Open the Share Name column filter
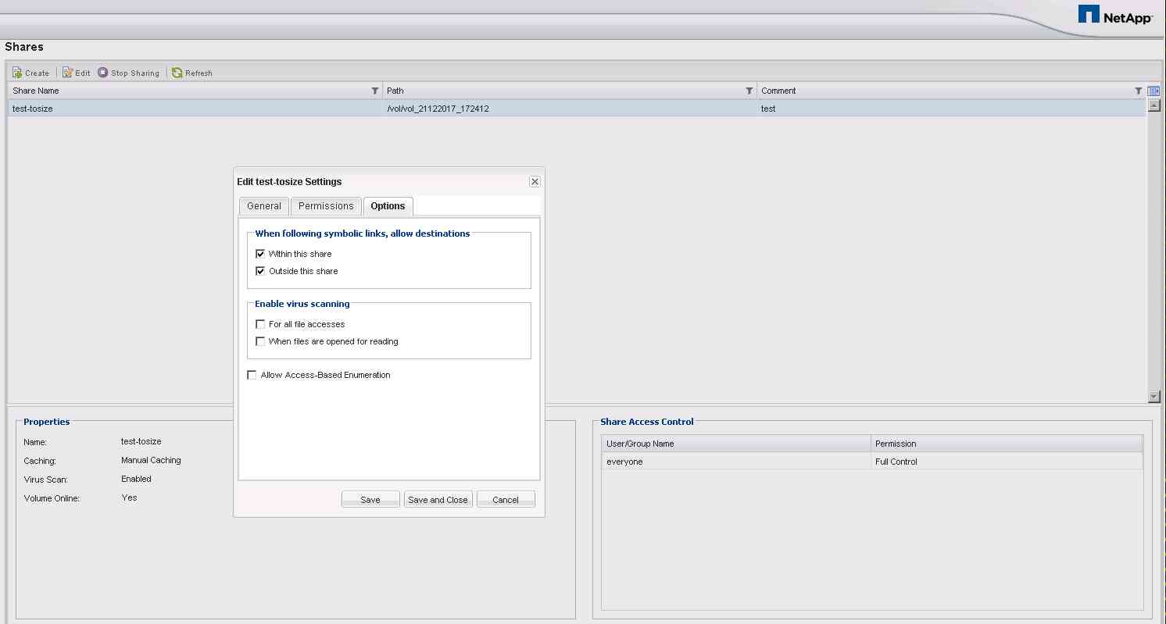 click(375, 91)
